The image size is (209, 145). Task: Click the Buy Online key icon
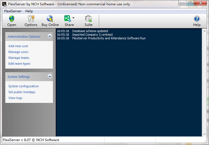pyautogui.click(x=50, y=19)
